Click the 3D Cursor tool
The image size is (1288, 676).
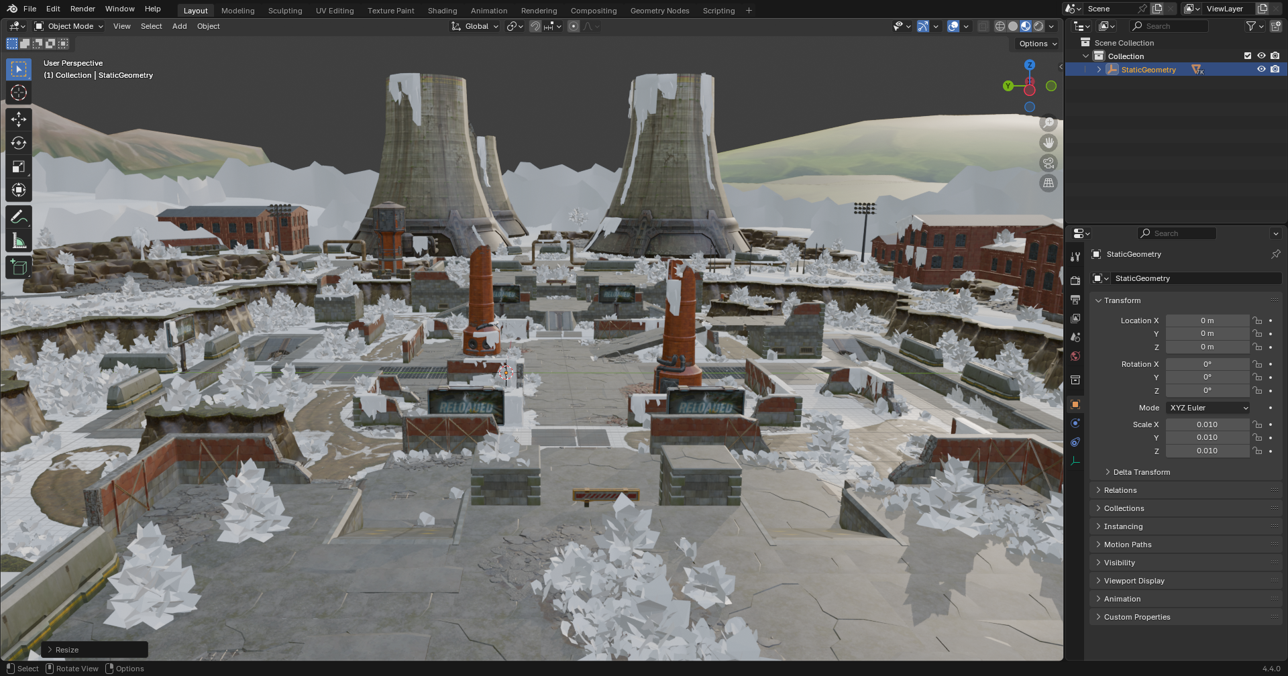click(x=19, y=93)
